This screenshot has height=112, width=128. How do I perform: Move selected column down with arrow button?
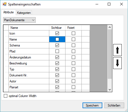(117, 63)
